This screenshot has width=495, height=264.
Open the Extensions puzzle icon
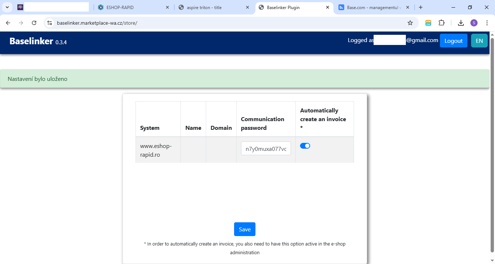pyautogui.click(x=441, y=23)
